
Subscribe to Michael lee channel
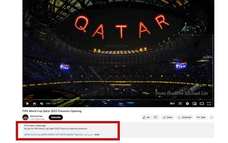coord(56,117)
